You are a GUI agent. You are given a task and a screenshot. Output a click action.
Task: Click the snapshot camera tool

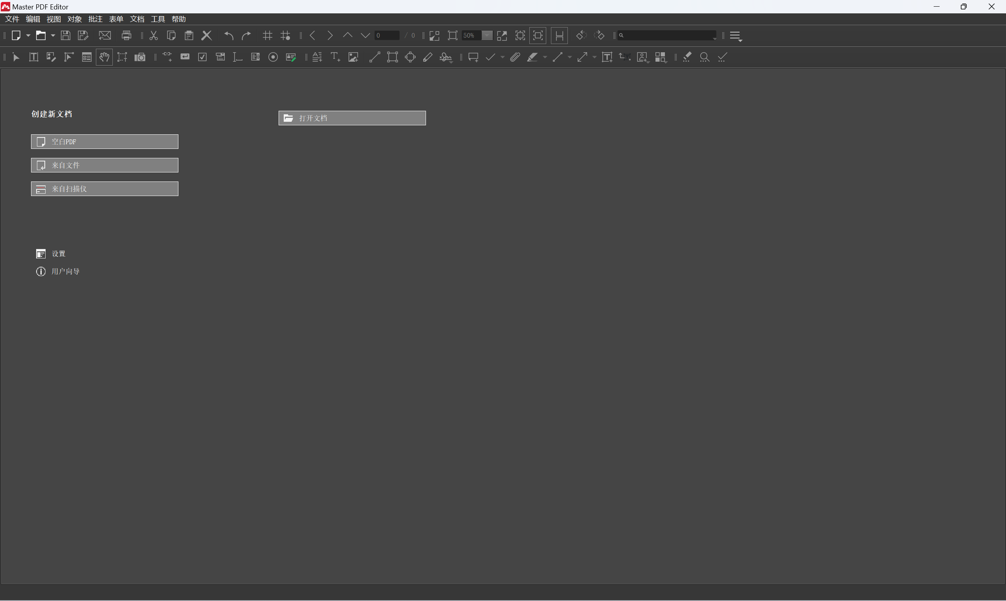(x=140, y=57)
